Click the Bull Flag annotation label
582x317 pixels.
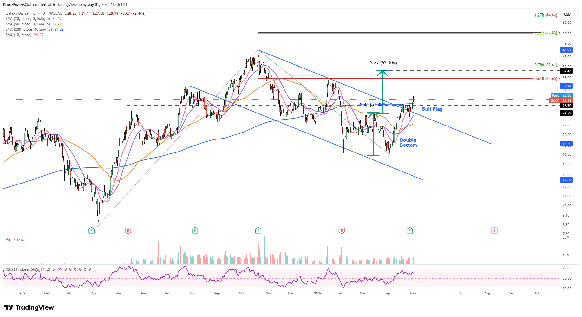point(432,109)
